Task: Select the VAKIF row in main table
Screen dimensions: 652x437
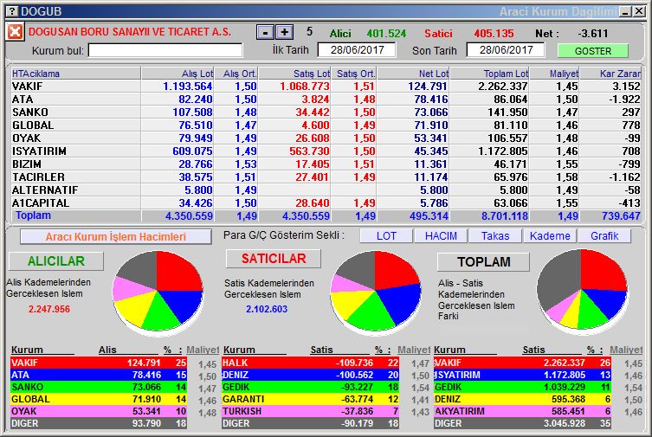Action: click(x=326, y=86)
